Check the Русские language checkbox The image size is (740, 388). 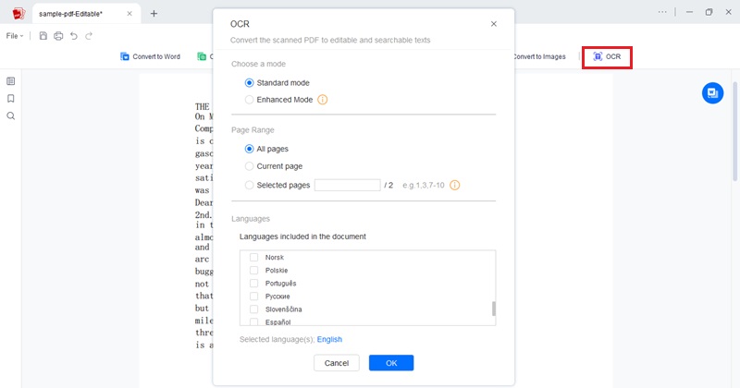[x=253, y=296]
